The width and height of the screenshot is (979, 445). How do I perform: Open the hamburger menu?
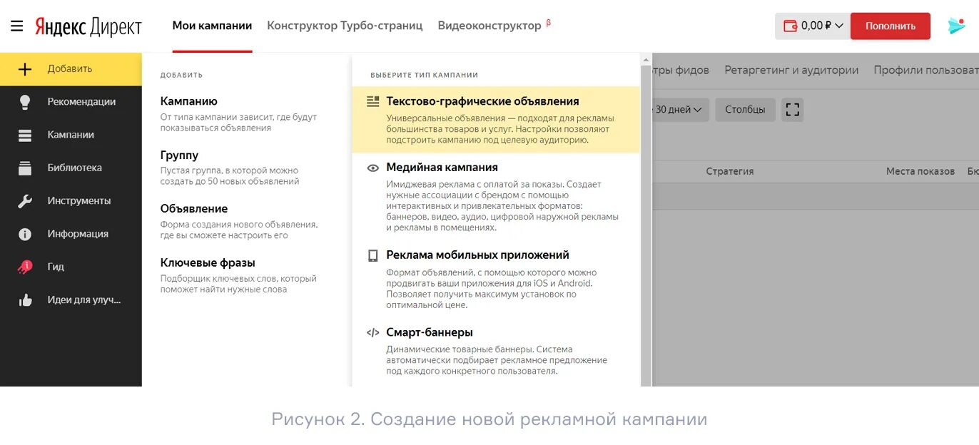(x=17, y=26)
